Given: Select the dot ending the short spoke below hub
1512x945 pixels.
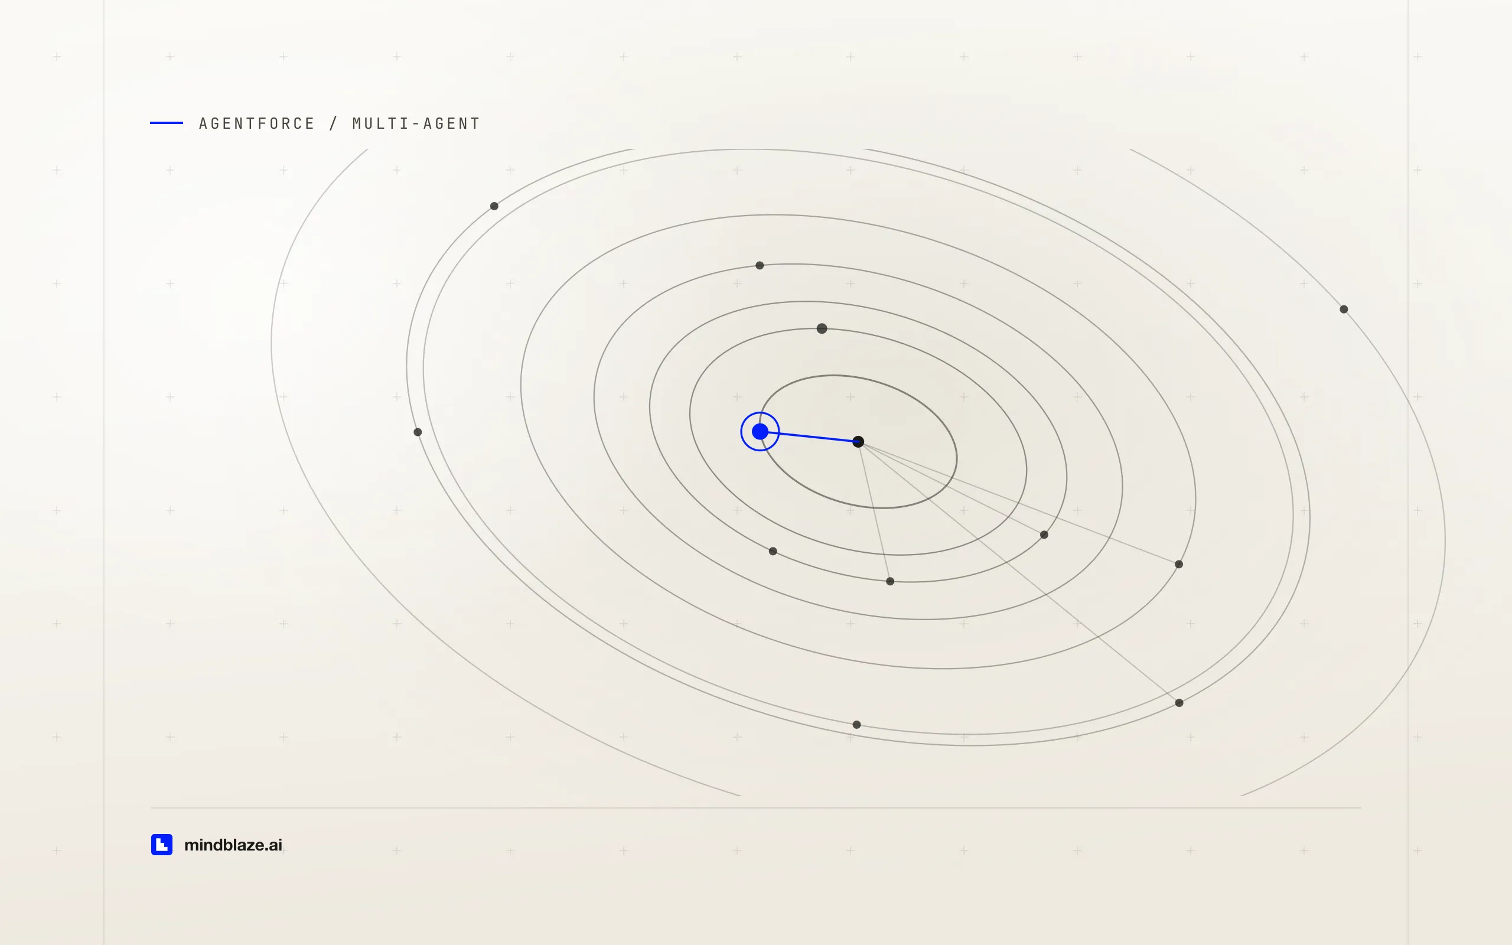Looking at the screenshot, I should tap(890, 581).
